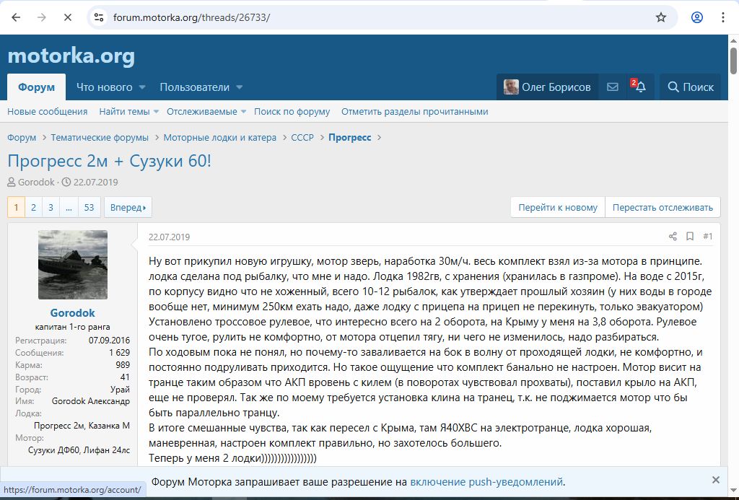Viewport: 739px width, 500px height.
Task: Expand the 'Пользователи' dropdown arrow
Action: click(239, 87)
